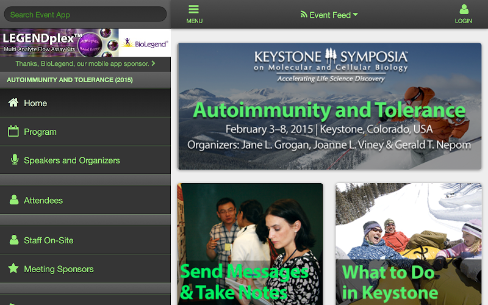Viewport: 488px width, 305px height.
Task: Click the Home house icon
Action: 13,102
